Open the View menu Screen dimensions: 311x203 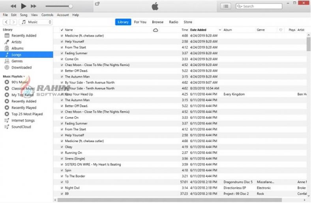34,15
